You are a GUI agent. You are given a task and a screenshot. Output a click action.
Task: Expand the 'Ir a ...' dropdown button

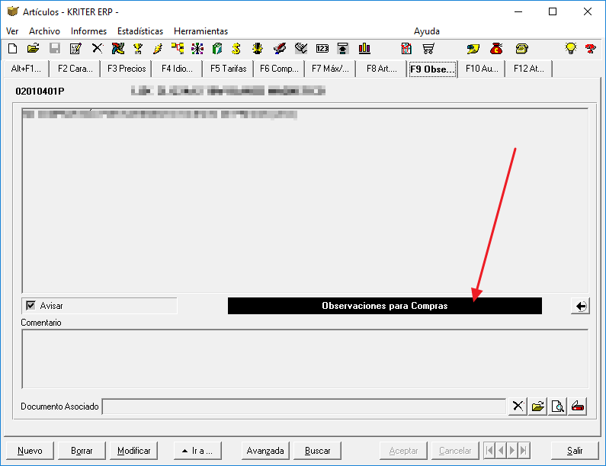pyautogui.click(x=197, y=451)
